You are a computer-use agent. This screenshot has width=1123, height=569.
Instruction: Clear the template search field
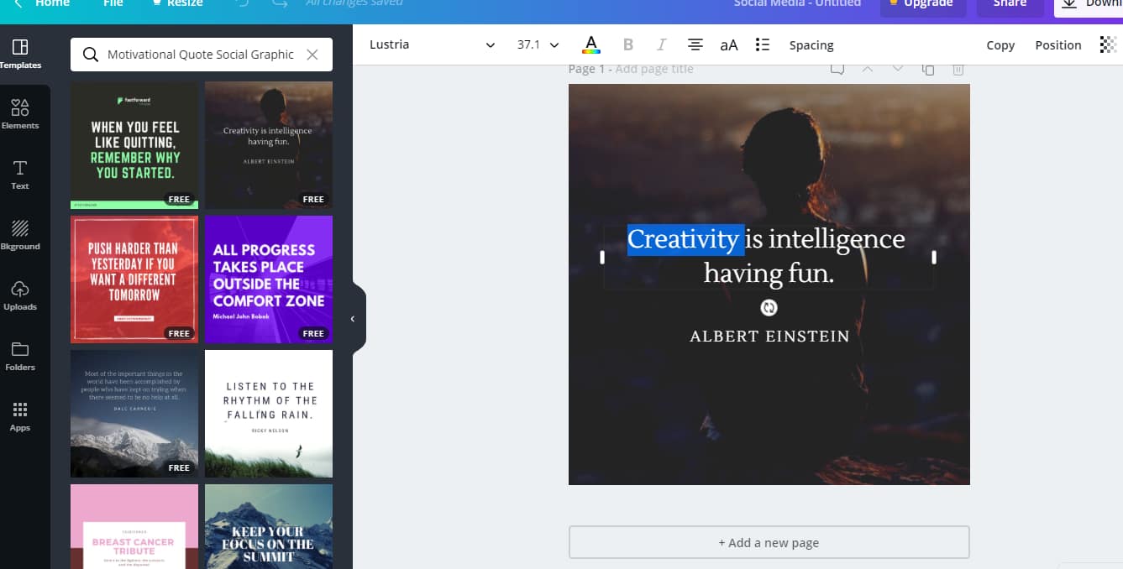312,55
